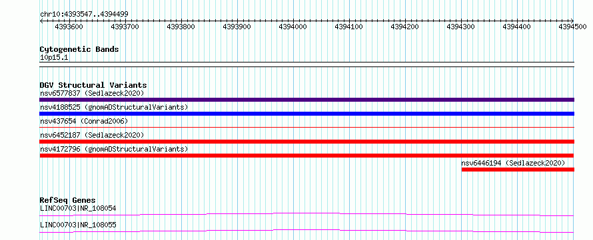The image size is (593, 240).
Task: Click the blue nsv4188525 variant bar
Action: coord(306,114)
